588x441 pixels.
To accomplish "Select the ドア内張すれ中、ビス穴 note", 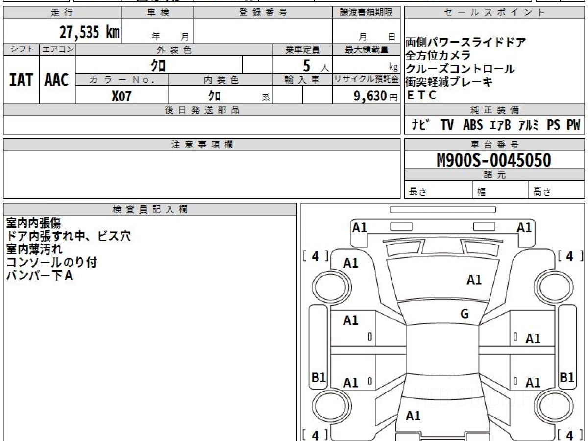I will (68, 236).
